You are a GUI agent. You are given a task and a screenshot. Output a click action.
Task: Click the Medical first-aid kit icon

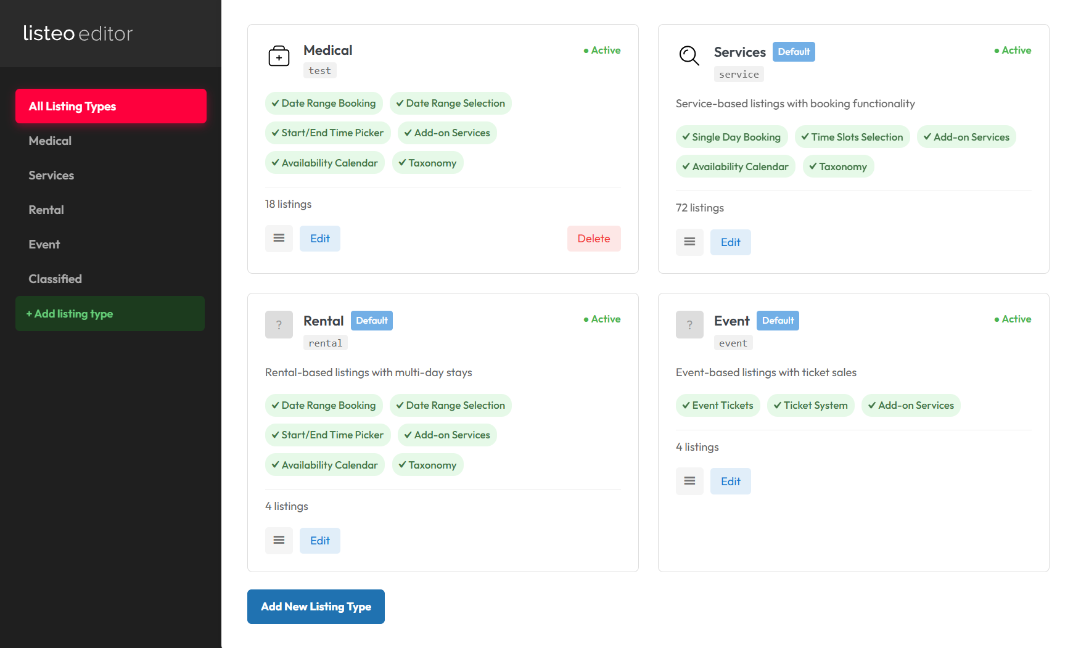(x=279, y=56)
